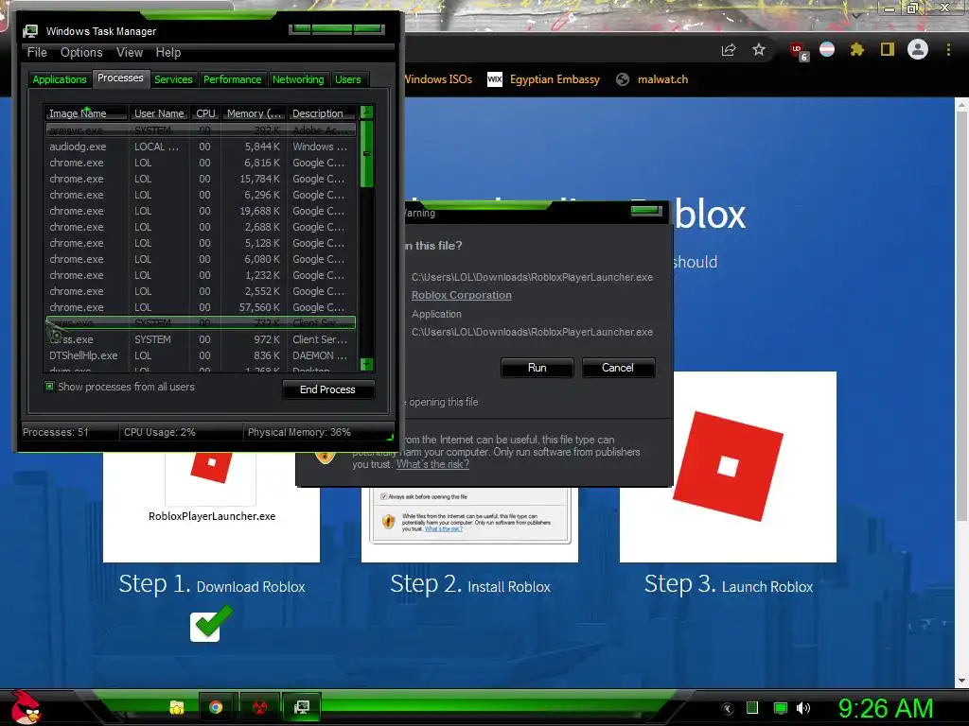Viewport: 969px width, 726px height.
Task: Select the audiodg.exe process row
Action: click(x=201, y=147)
